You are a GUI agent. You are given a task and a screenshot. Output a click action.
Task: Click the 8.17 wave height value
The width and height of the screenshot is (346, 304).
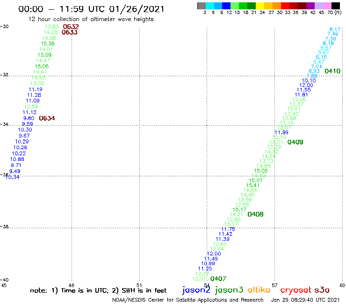point(335,29)
